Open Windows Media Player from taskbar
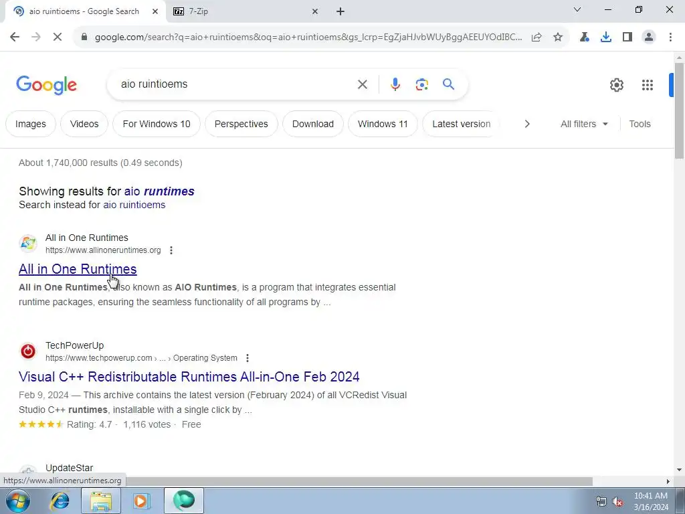The image size is (685, 514). [141, 501]
